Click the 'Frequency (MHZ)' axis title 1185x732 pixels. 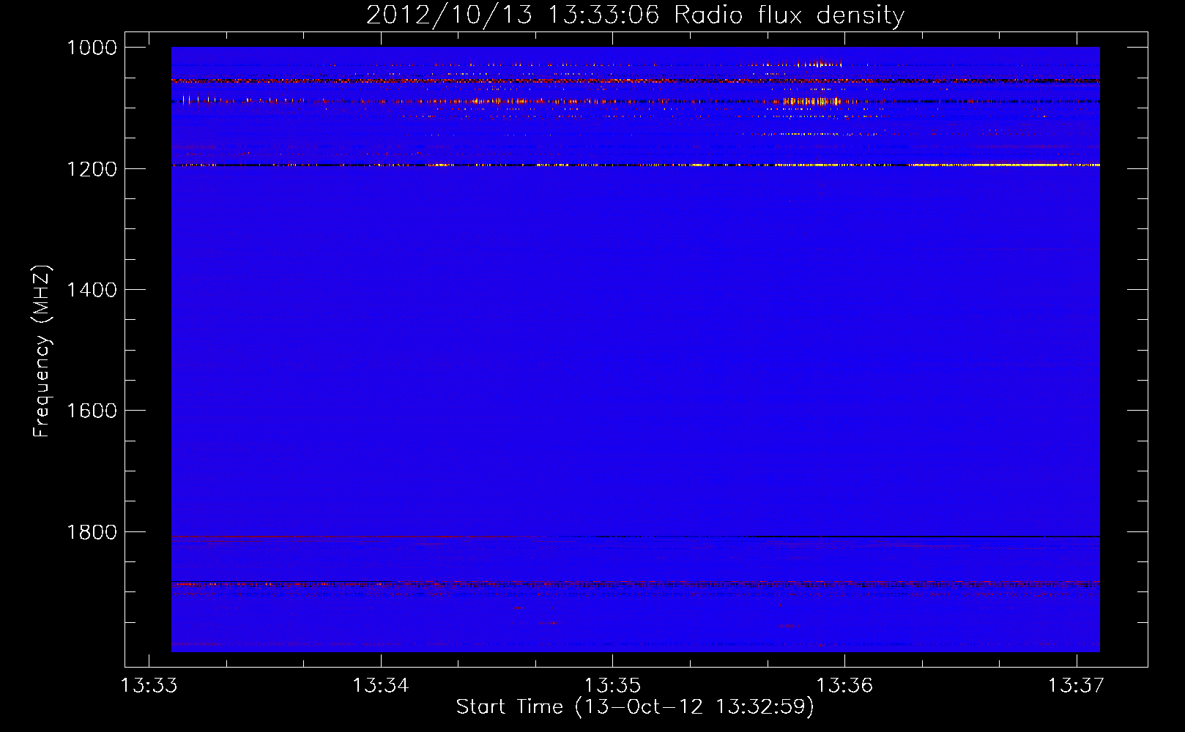(42, 351)
